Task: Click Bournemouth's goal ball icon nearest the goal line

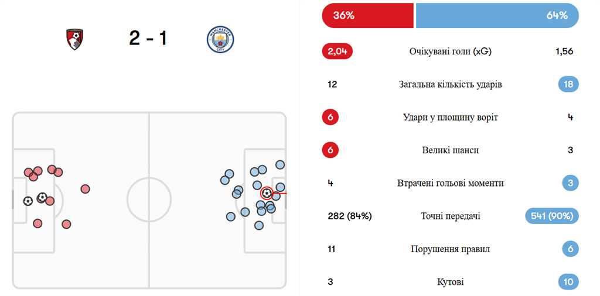Action: point(28,201)
